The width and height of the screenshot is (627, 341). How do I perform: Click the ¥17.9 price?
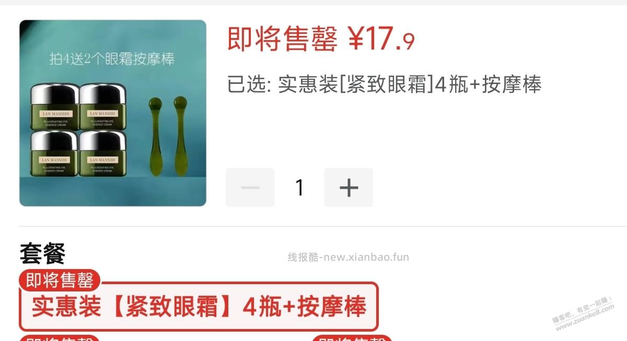coord(381,39)
